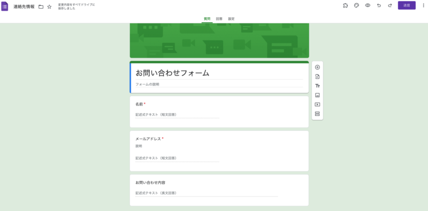428x211 pixels.
Task: Select the メールアドレス question title
Action: click(x=148, y=139)
